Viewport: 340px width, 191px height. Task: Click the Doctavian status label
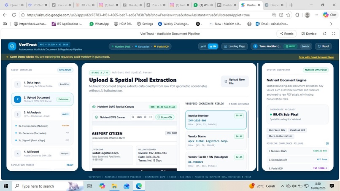(x=142, y=47)
